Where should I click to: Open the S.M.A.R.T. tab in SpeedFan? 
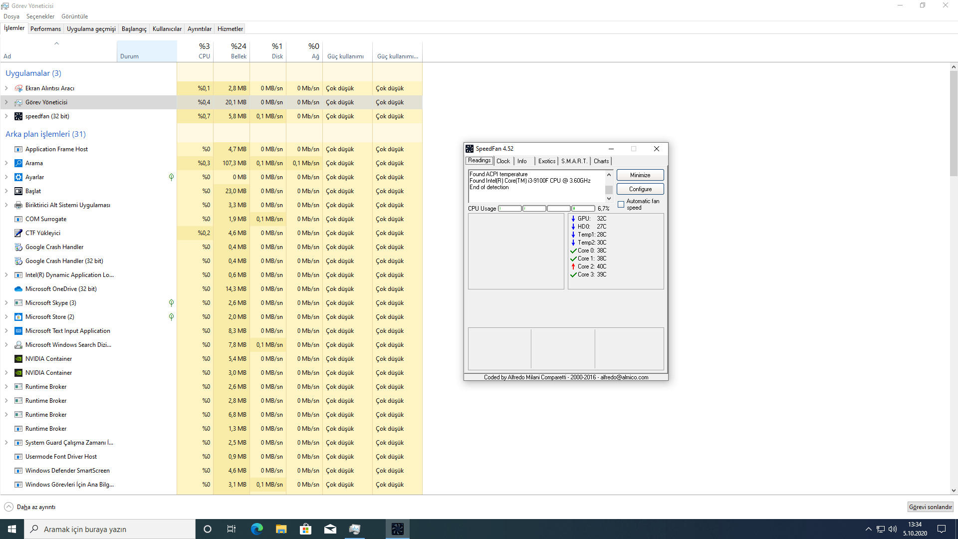[574, 161]
